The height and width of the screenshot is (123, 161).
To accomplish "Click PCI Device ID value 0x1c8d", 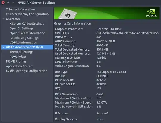I will tap(101, 80).
